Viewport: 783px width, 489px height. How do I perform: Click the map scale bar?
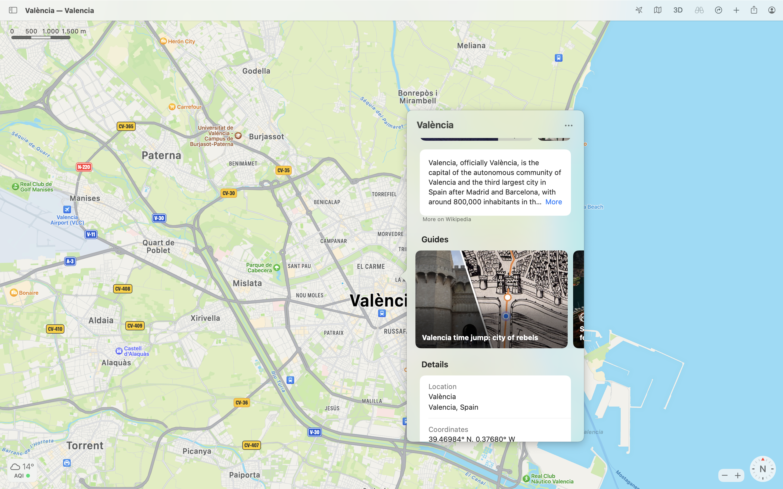point(41,37)
